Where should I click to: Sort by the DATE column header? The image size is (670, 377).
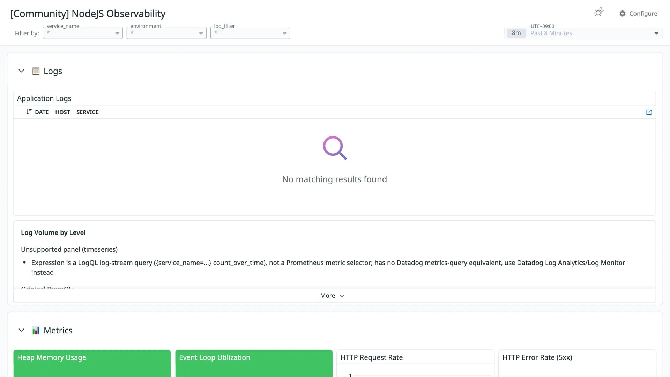(42, 112)
